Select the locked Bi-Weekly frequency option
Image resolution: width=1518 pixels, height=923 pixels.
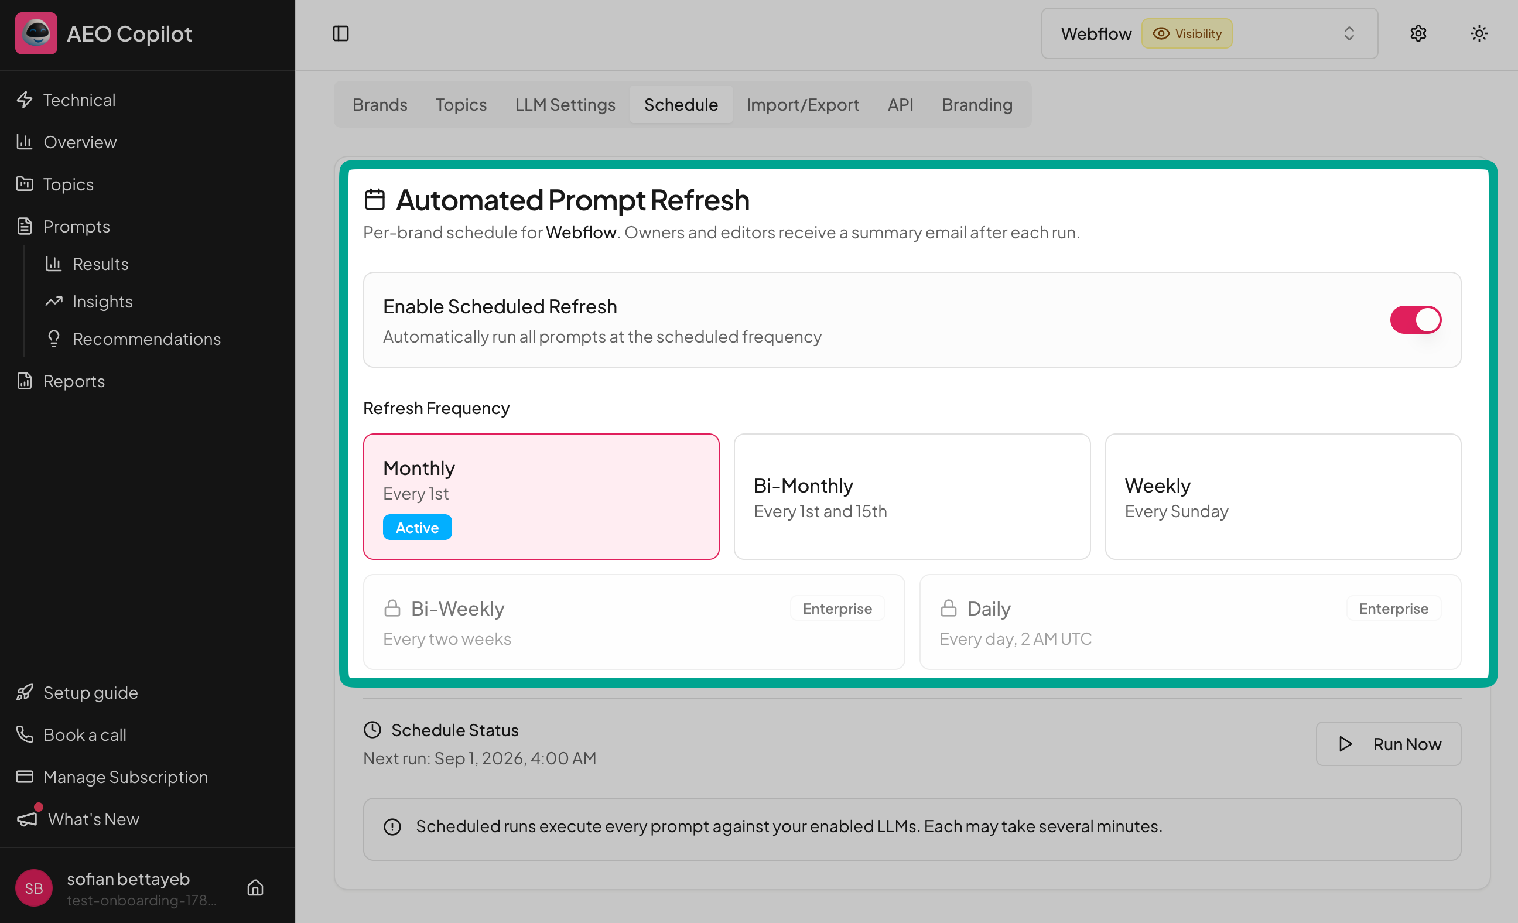coord(634,622)
